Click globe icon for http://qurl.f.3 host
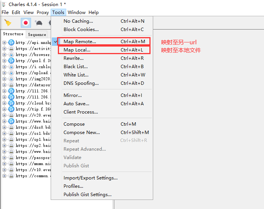Image resolution: width=264 pixels, height=209 pixels. (11, 61)
